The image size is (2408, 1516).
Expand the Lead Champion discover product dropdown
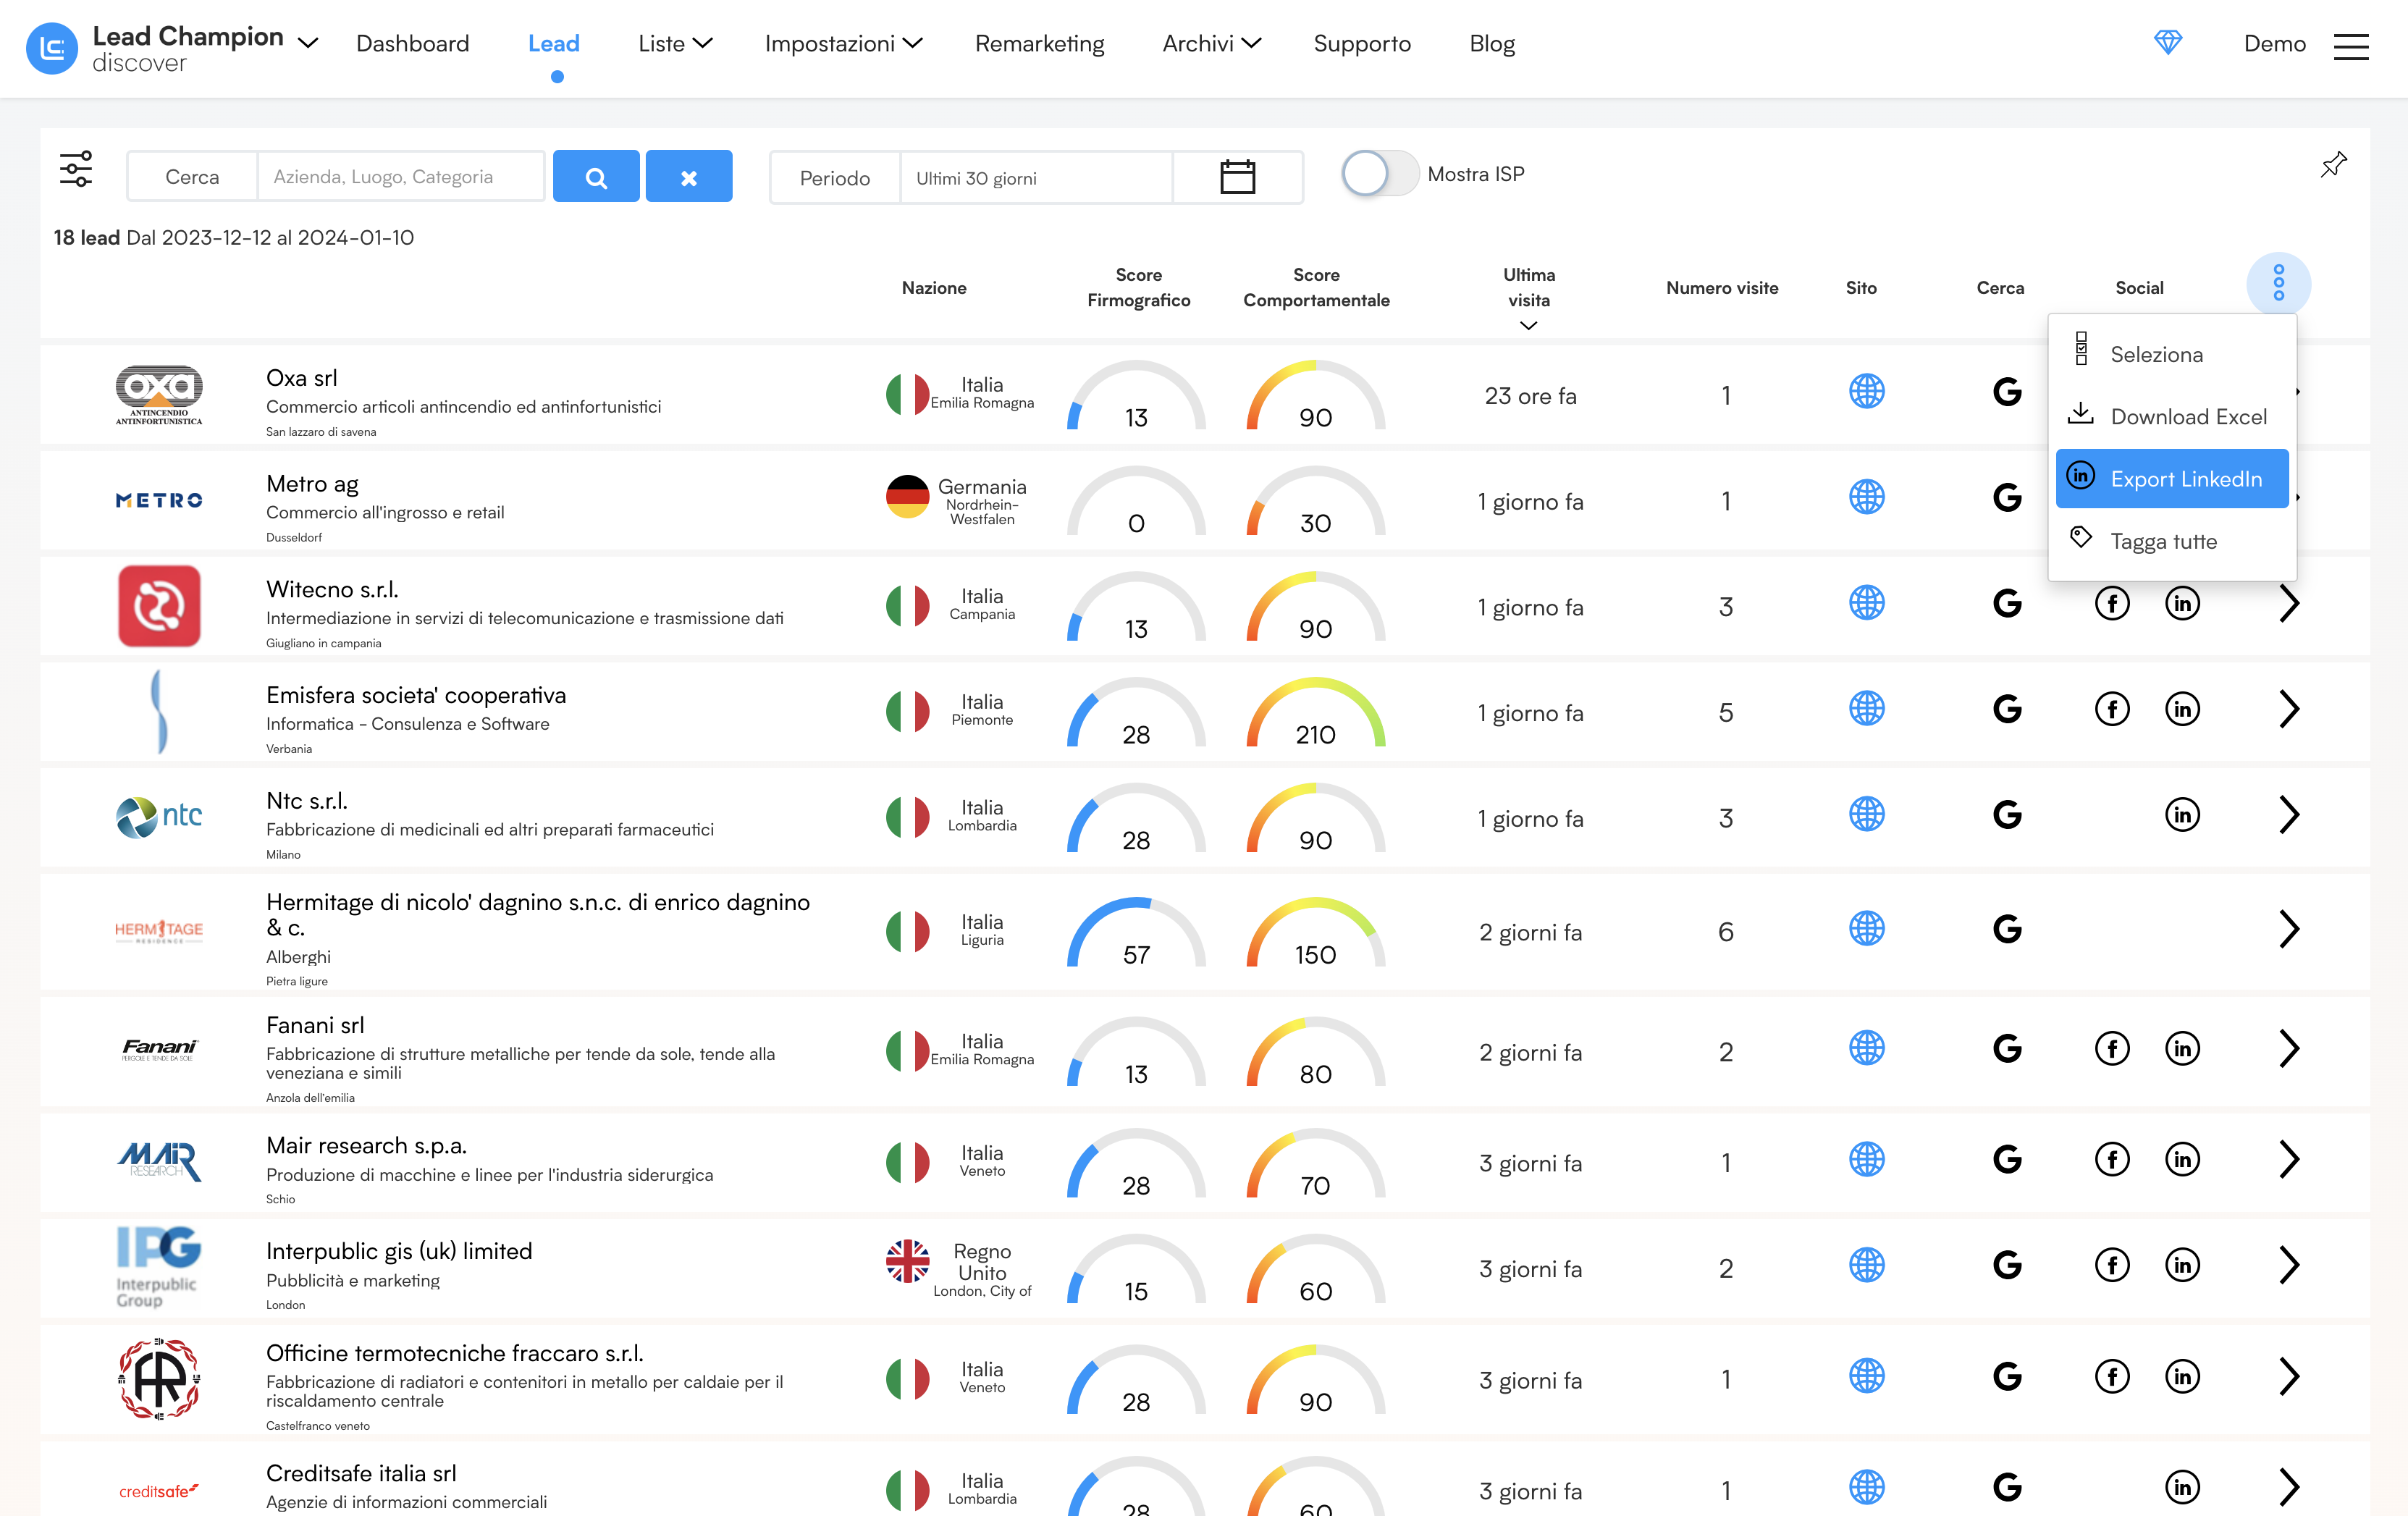(x=308, y=43)
